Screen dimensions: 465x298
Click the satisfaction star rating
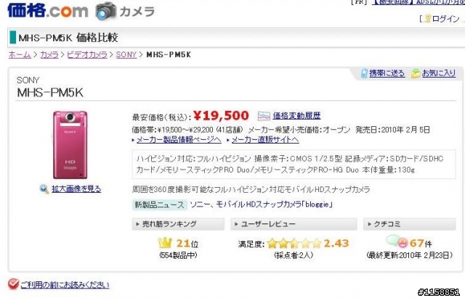[x=294, y=244]
